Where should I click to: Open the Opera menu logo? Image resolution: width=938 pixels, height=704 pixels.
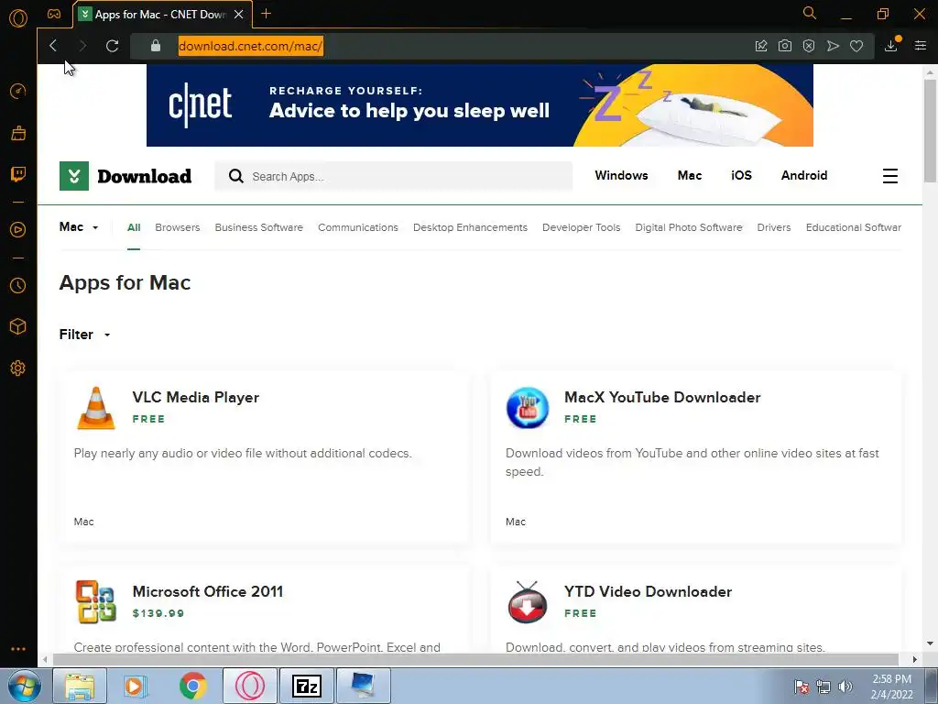(18, 18)
